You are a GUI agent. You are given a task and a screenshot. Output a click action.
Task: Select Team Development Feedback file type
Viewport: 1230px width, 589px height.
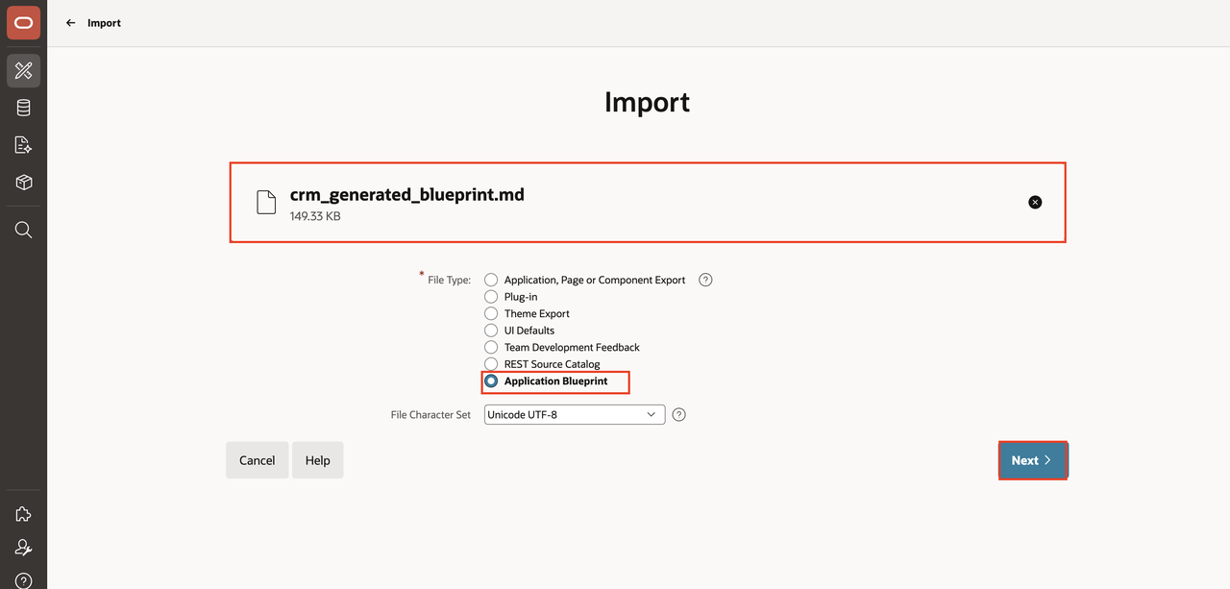coord(491,347)
